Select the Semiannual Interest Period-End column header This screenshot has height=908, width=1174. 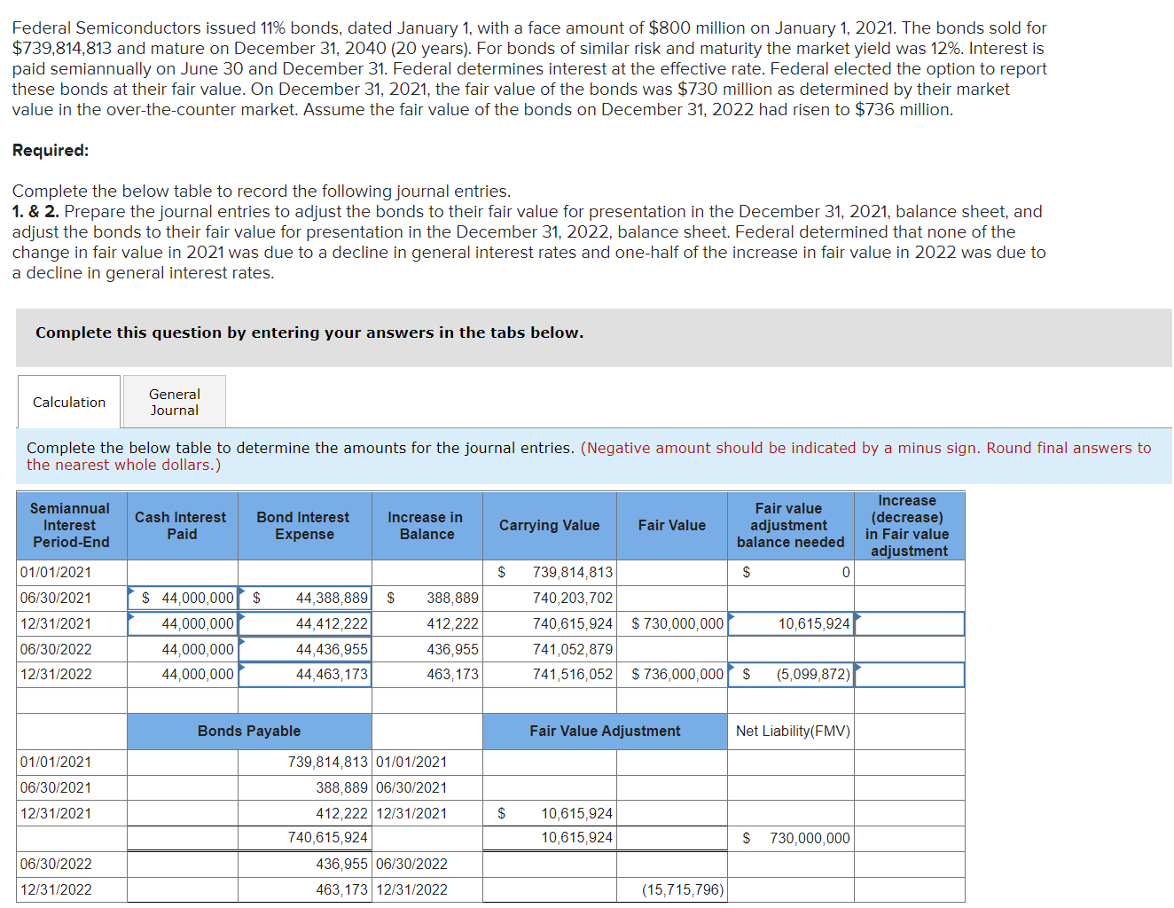71,526
